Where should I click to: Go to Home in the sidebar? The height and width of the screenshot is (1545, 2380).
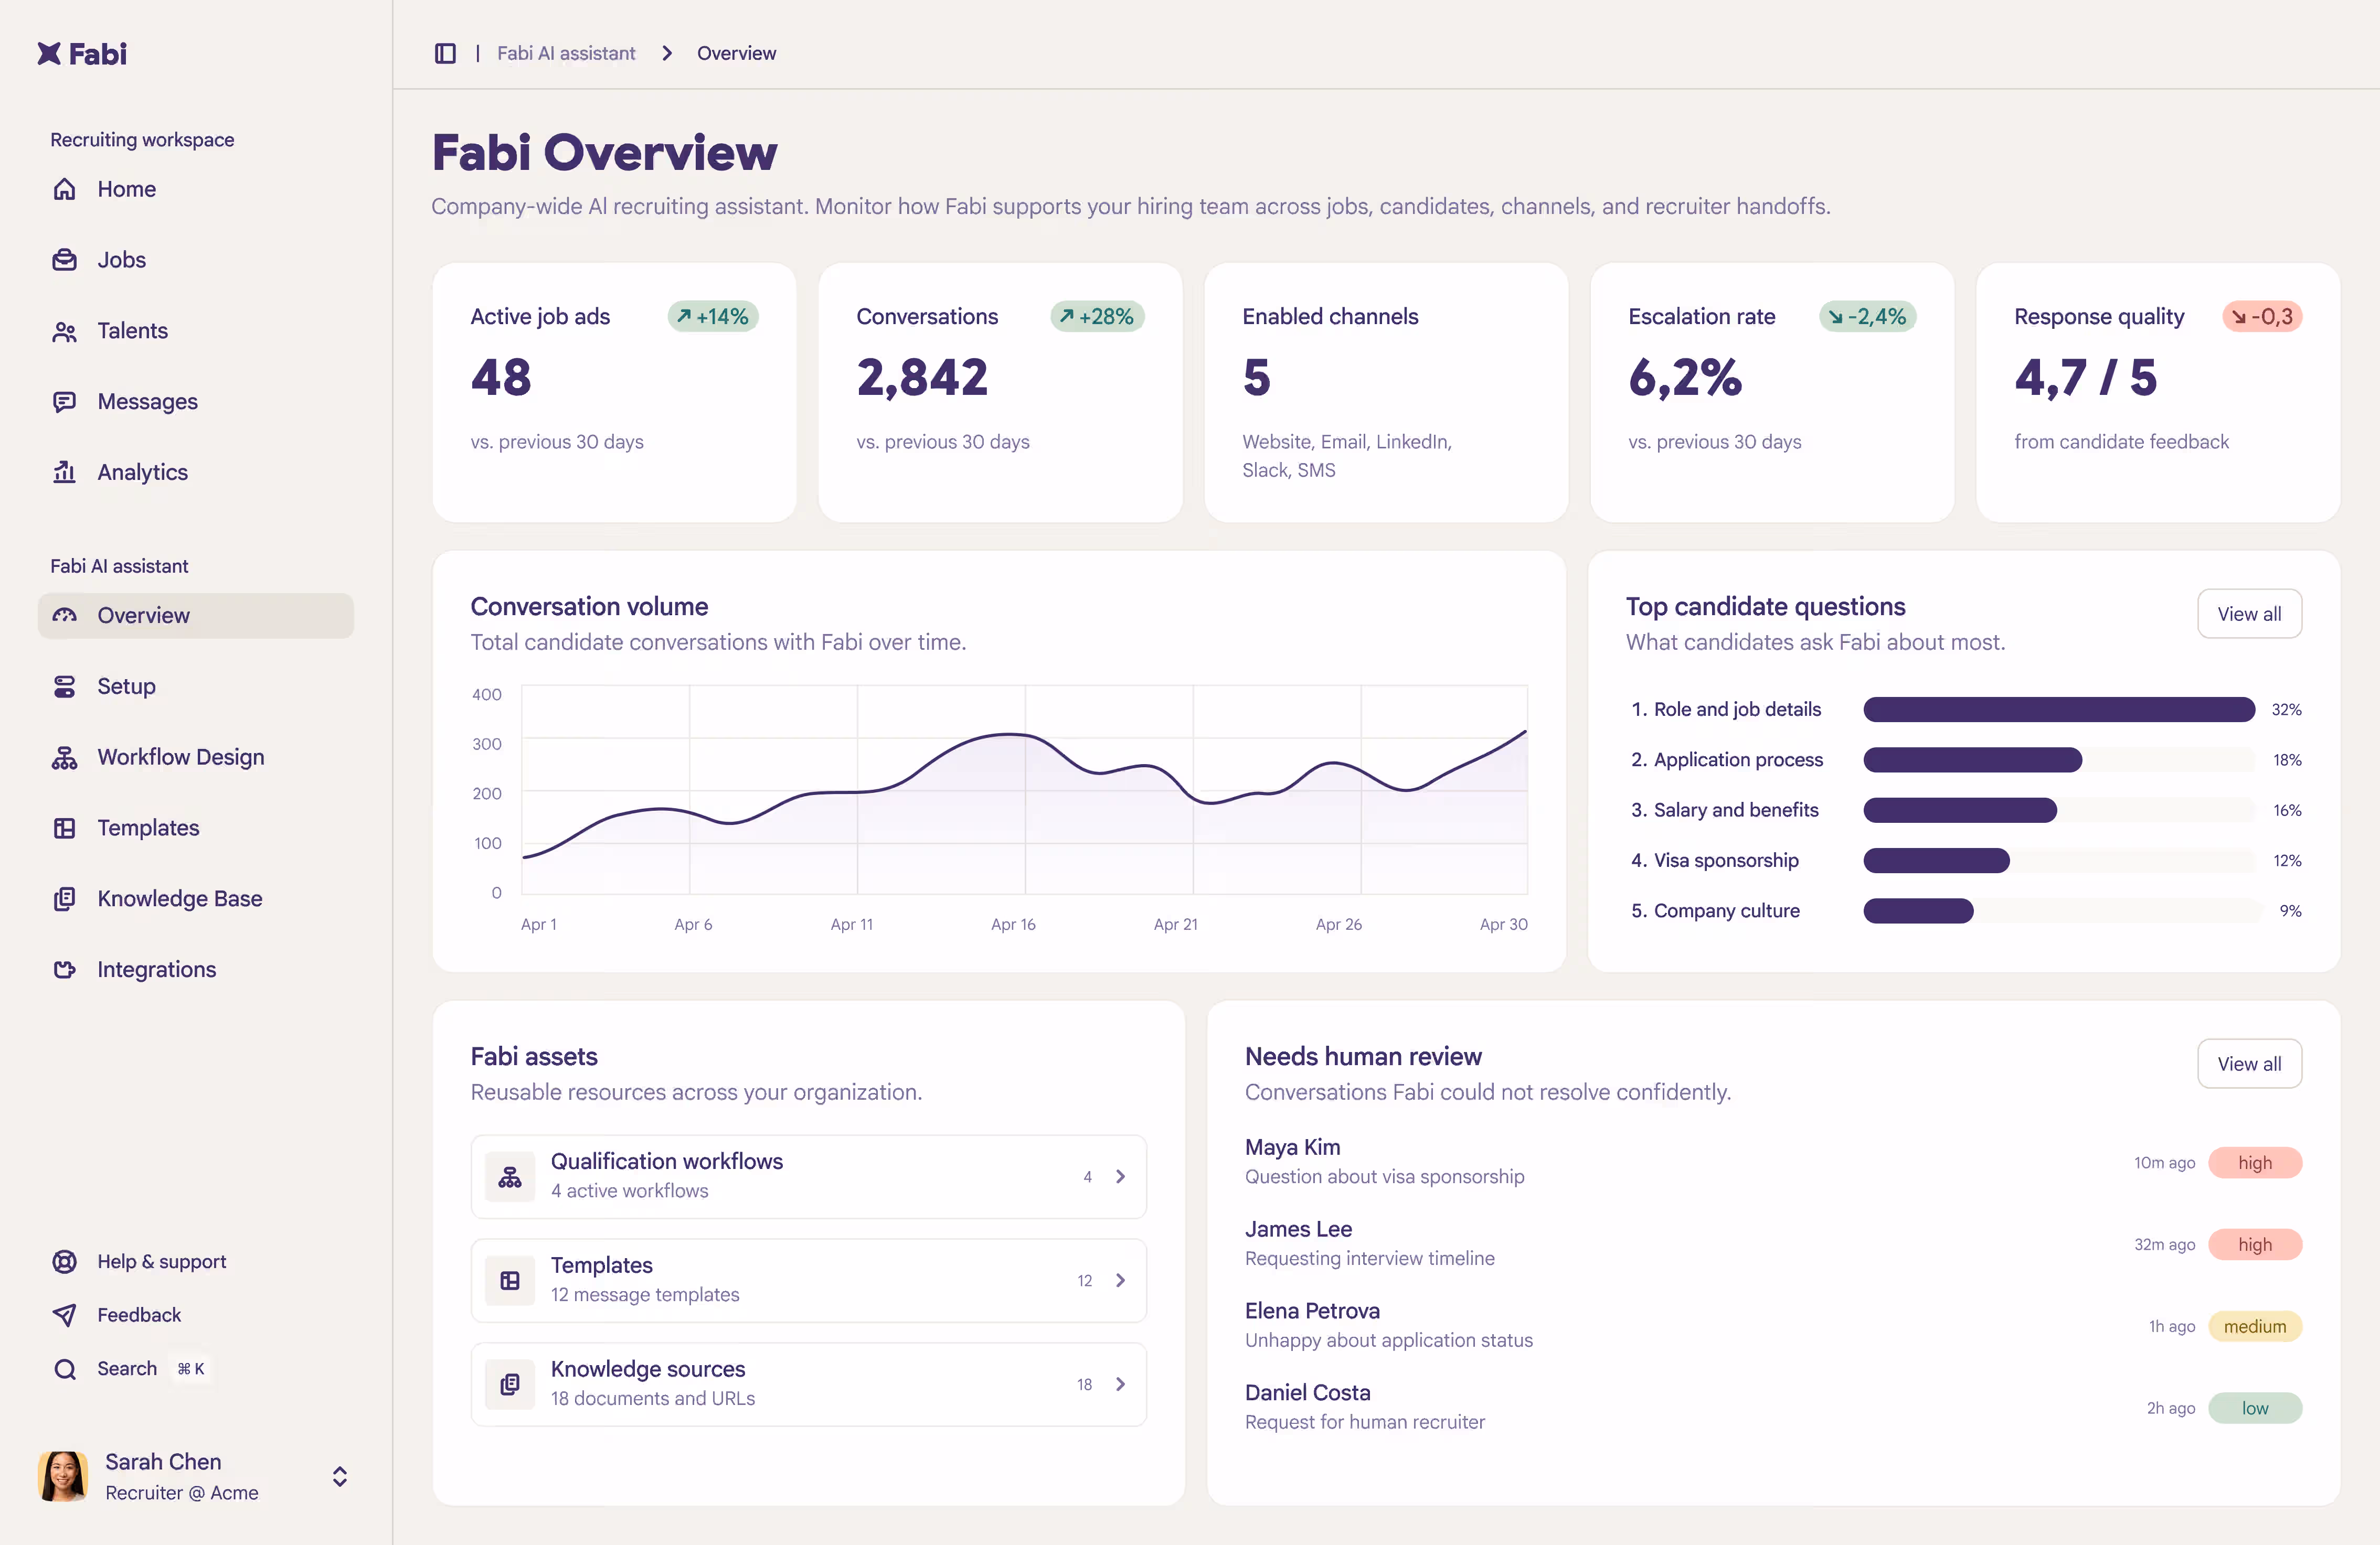coord(196,189)
